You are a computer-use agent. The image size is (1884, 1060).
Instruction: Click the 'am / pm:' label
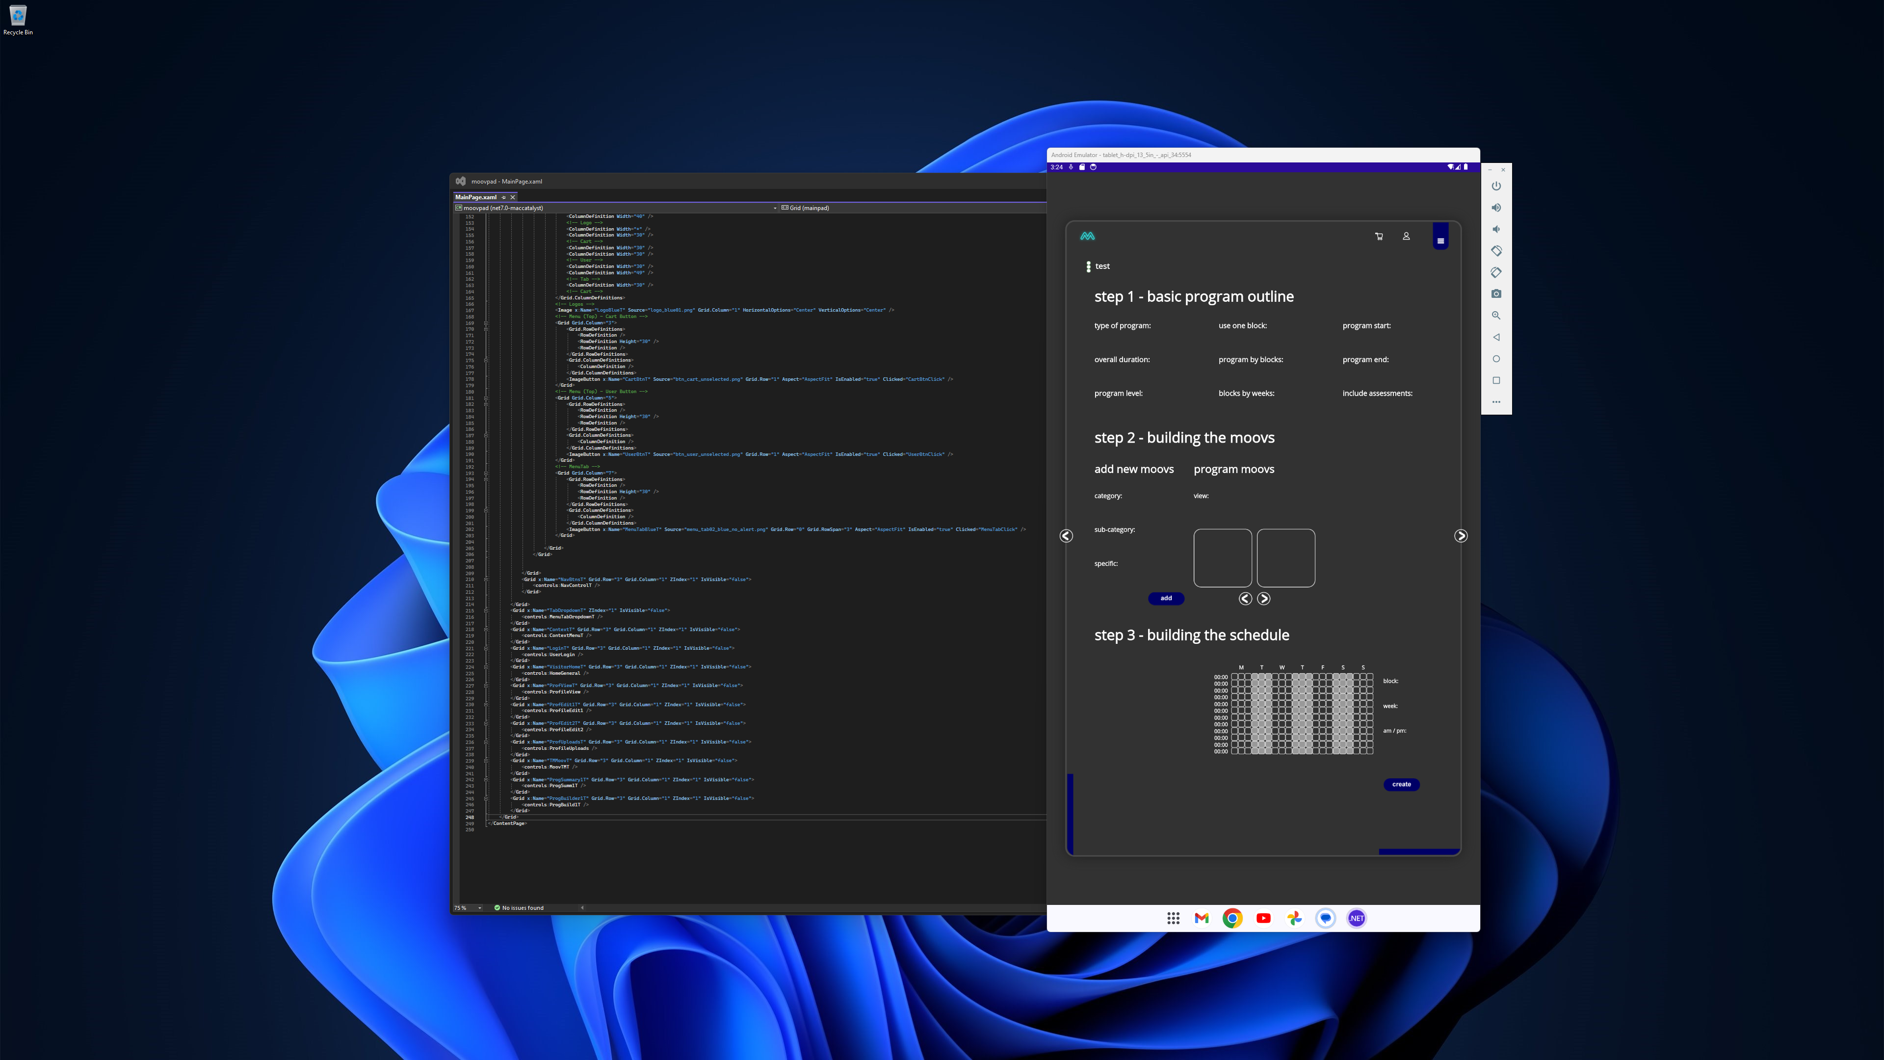tap(1395, 731)
